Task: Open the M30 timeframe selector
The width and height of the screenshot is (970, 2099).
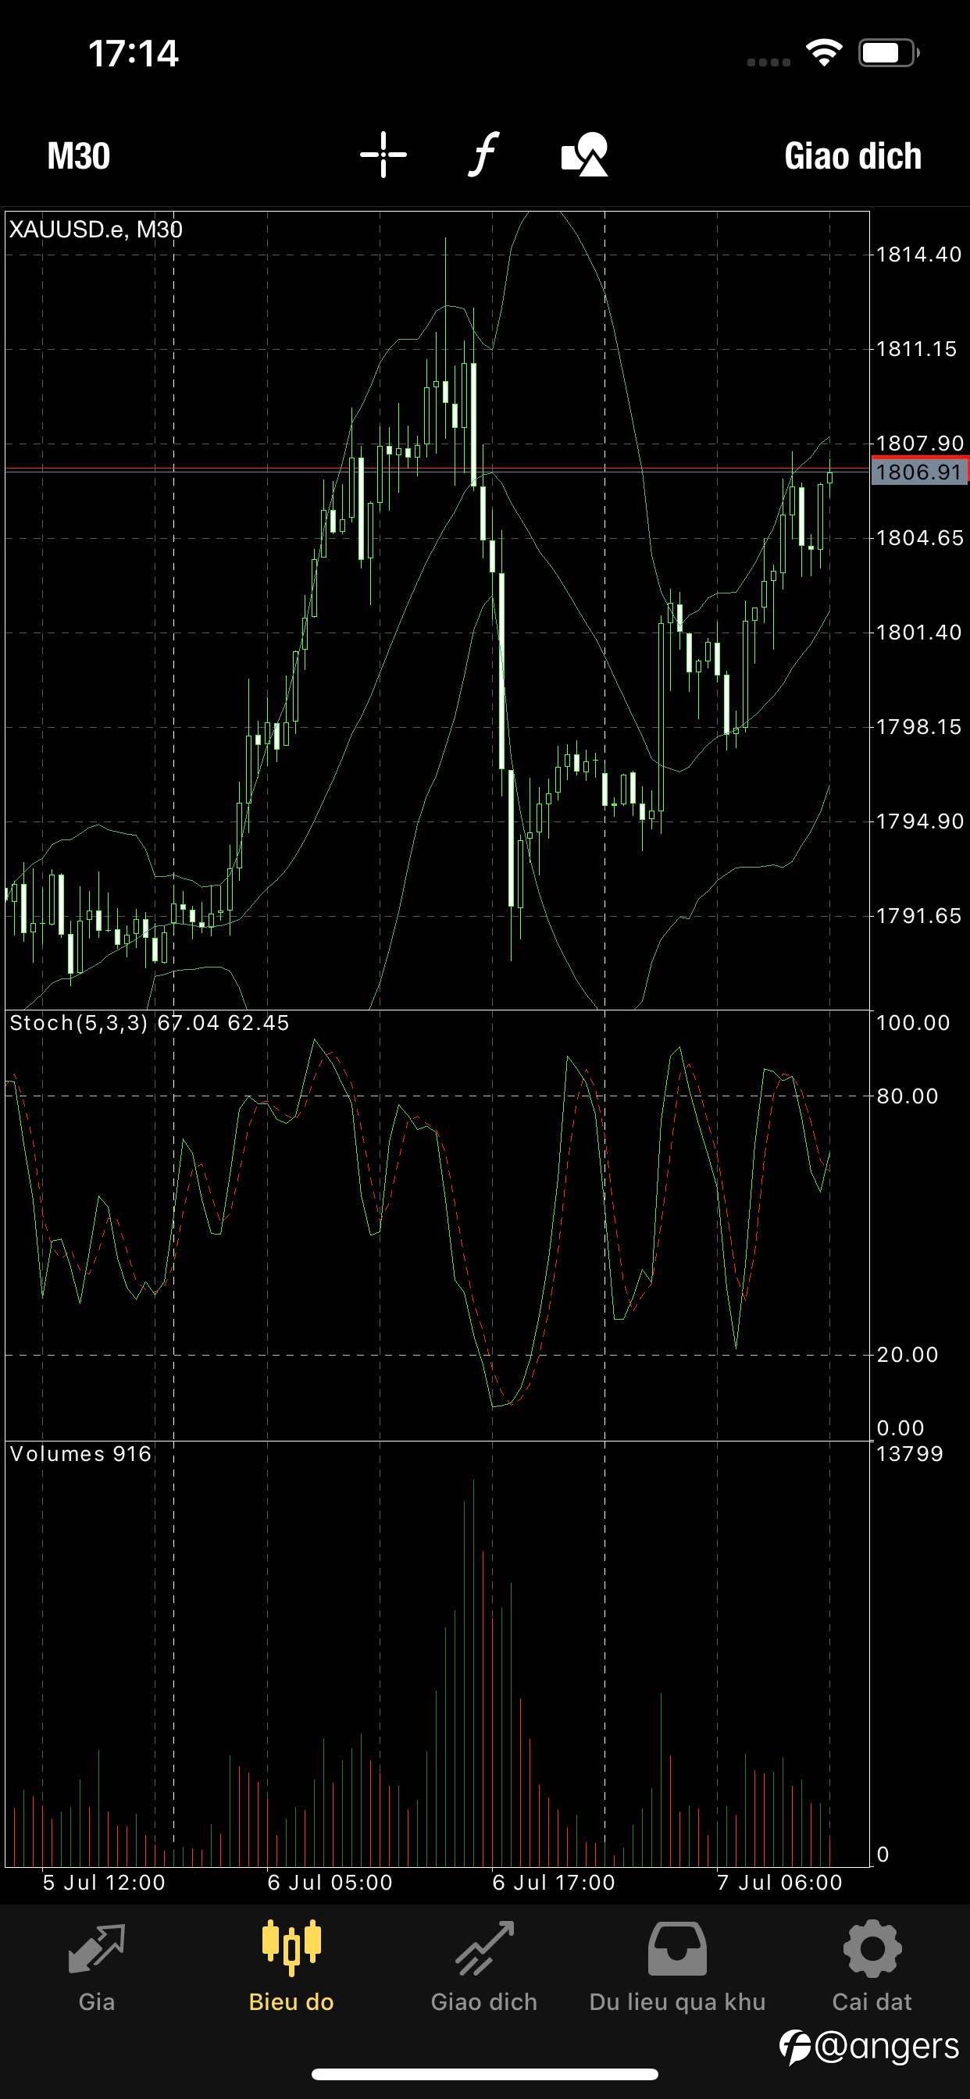Action: pos(78,155)
